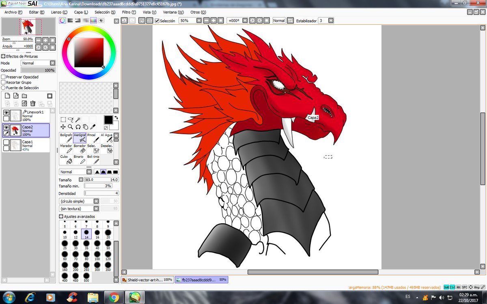Select the Marador marker tool
Screen dimensions: 487x304
(x=66, y=149)
